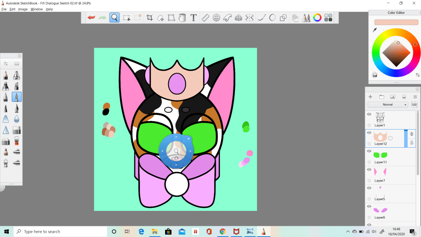Open the Window menu
This screenshot has height=237, width=421.
[x=37, y=9]
